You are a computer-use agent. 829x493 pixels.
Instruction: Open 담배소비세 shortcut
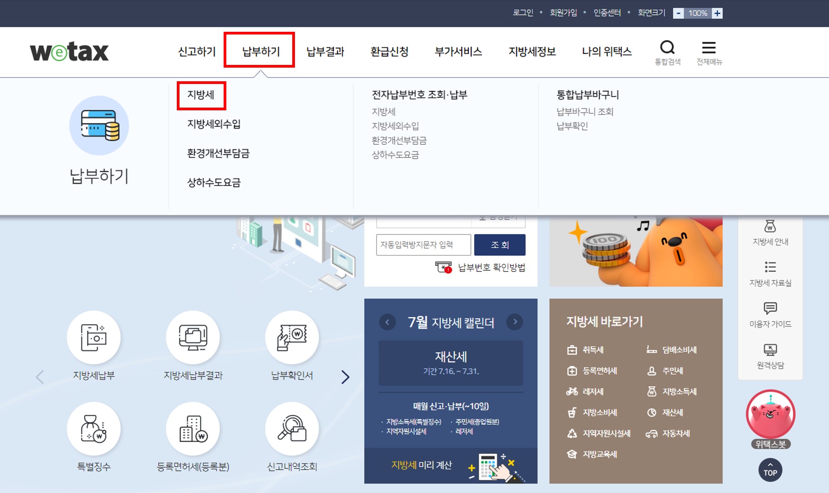click(x=672, y=350)
